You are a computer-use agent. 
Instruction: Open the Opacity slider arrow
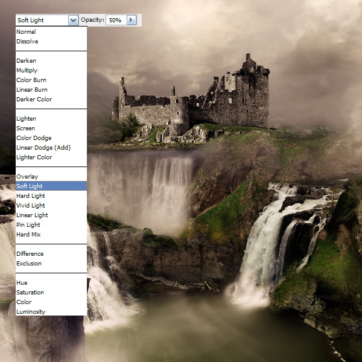(x=132, y=20)
